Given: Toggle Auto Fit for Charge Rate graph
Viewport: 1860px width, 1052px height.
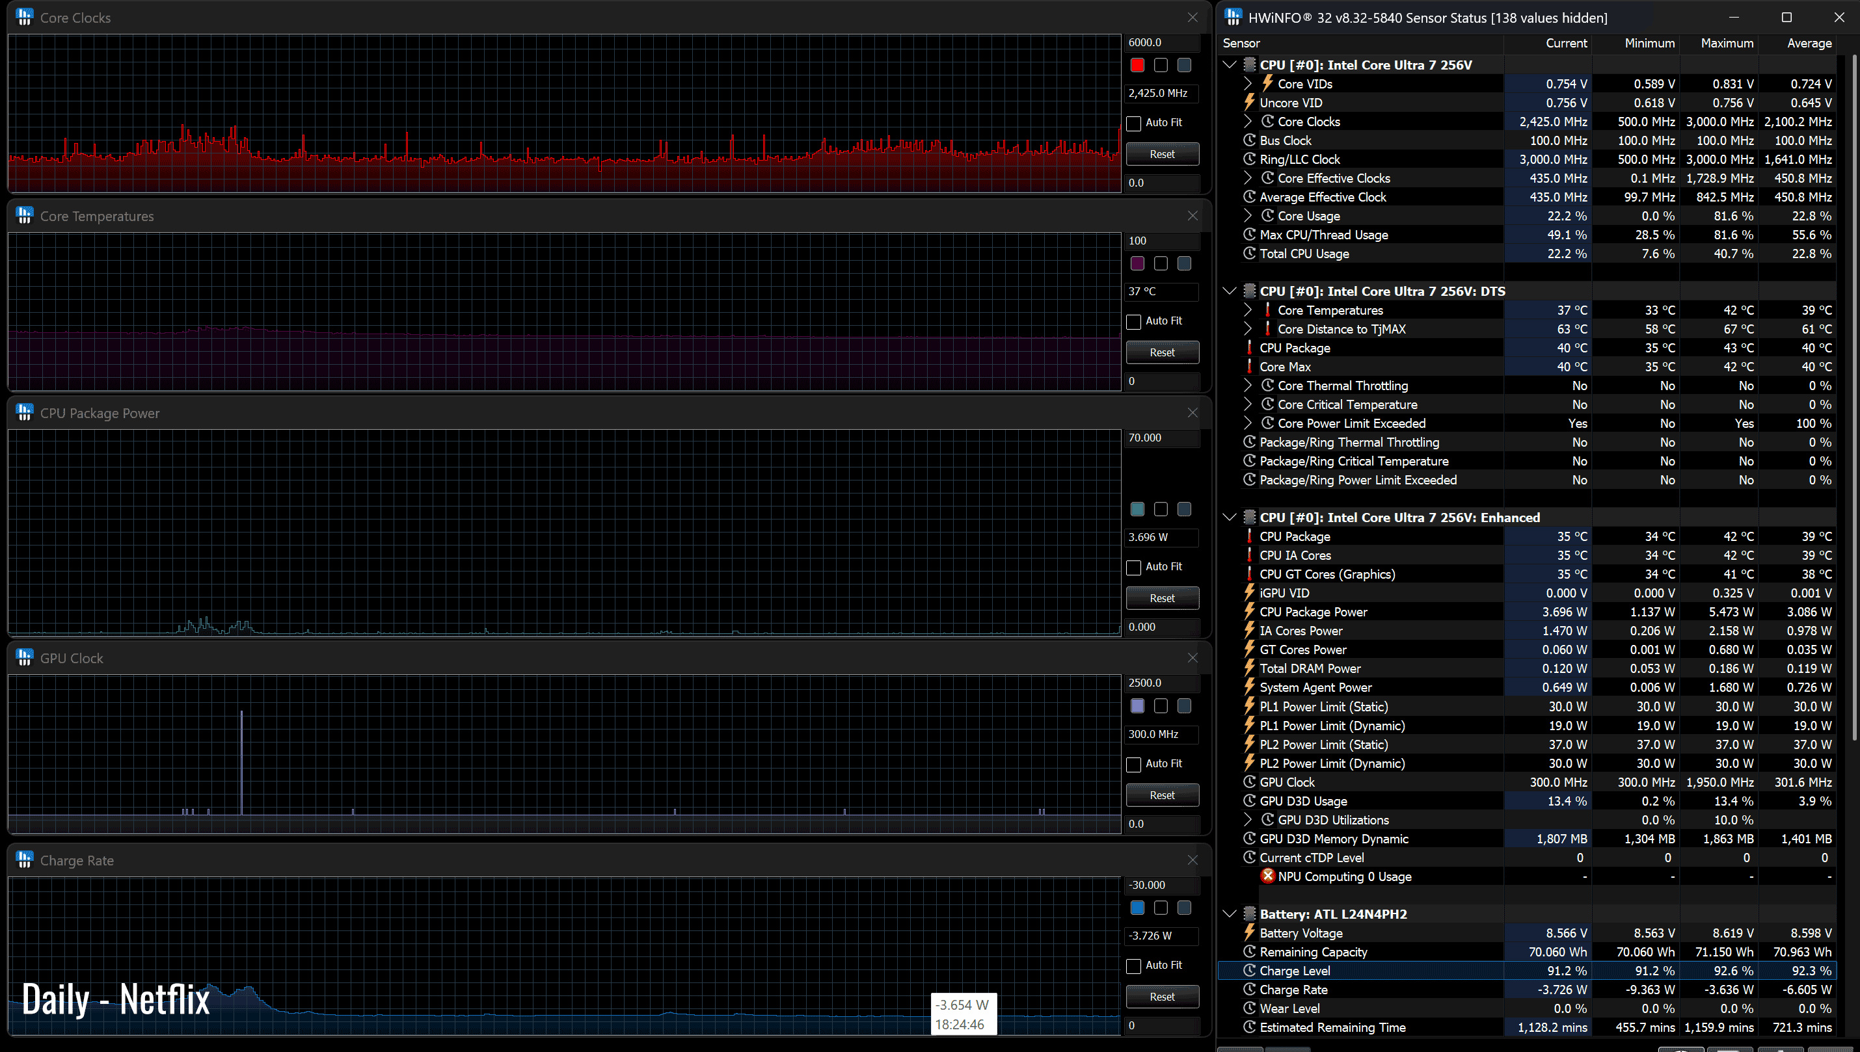Looking at the screenshot, I should [1133, 966].
